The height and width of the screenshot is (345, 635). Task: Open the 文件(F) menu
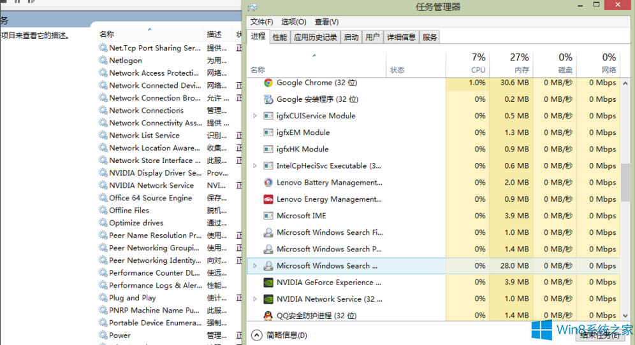point(261,22)
